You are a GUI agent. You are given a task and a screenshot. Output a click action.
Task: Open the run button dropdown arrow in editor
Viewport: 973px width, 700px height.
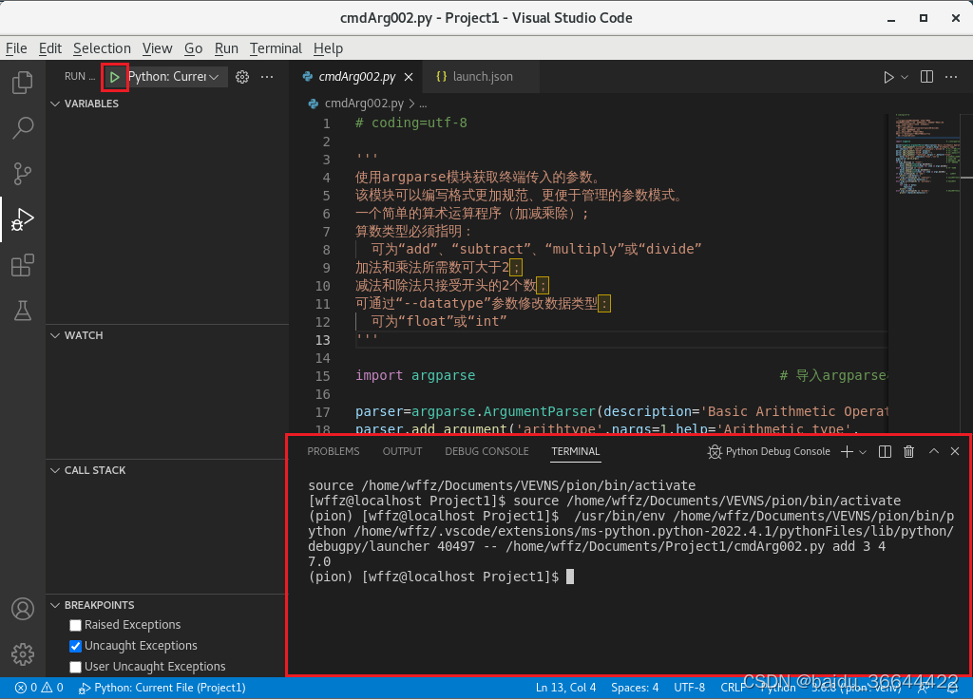905,77
